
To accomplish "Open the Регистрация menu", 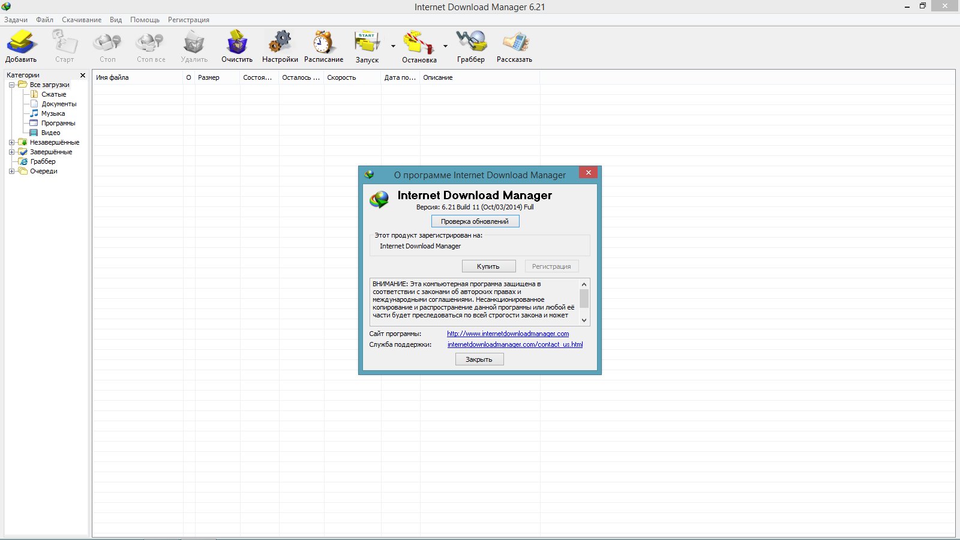I will tap(188, 20).
